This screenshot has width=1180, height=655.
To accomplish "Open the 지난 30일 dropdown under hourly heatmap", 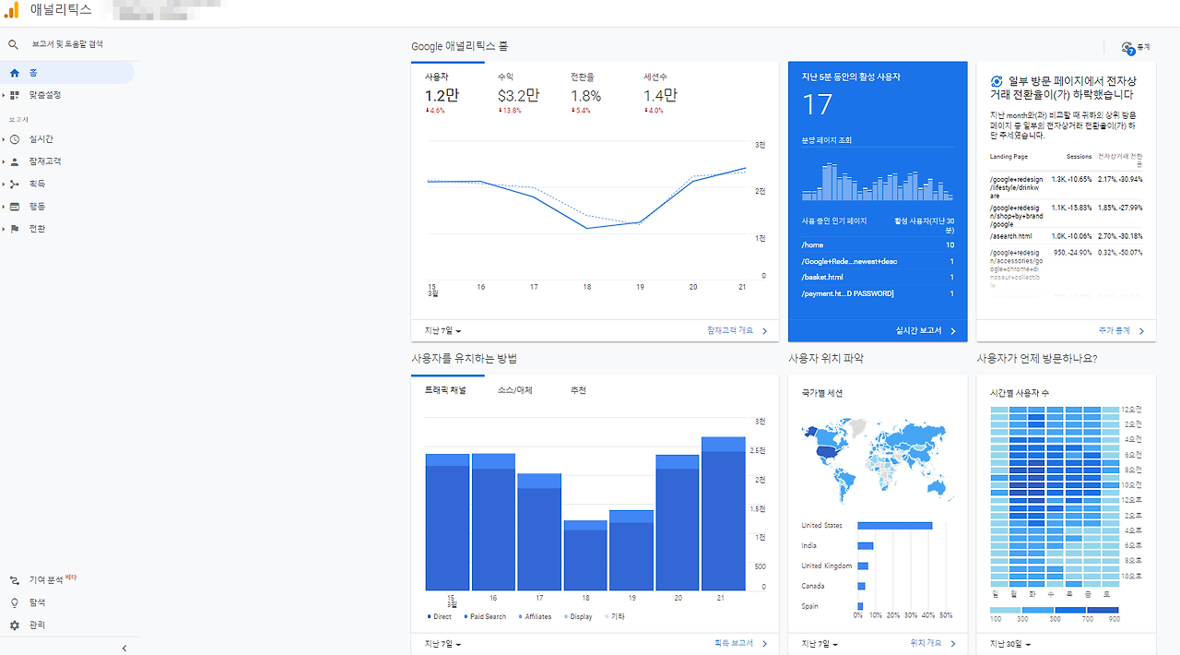I will click(1010, 644).
